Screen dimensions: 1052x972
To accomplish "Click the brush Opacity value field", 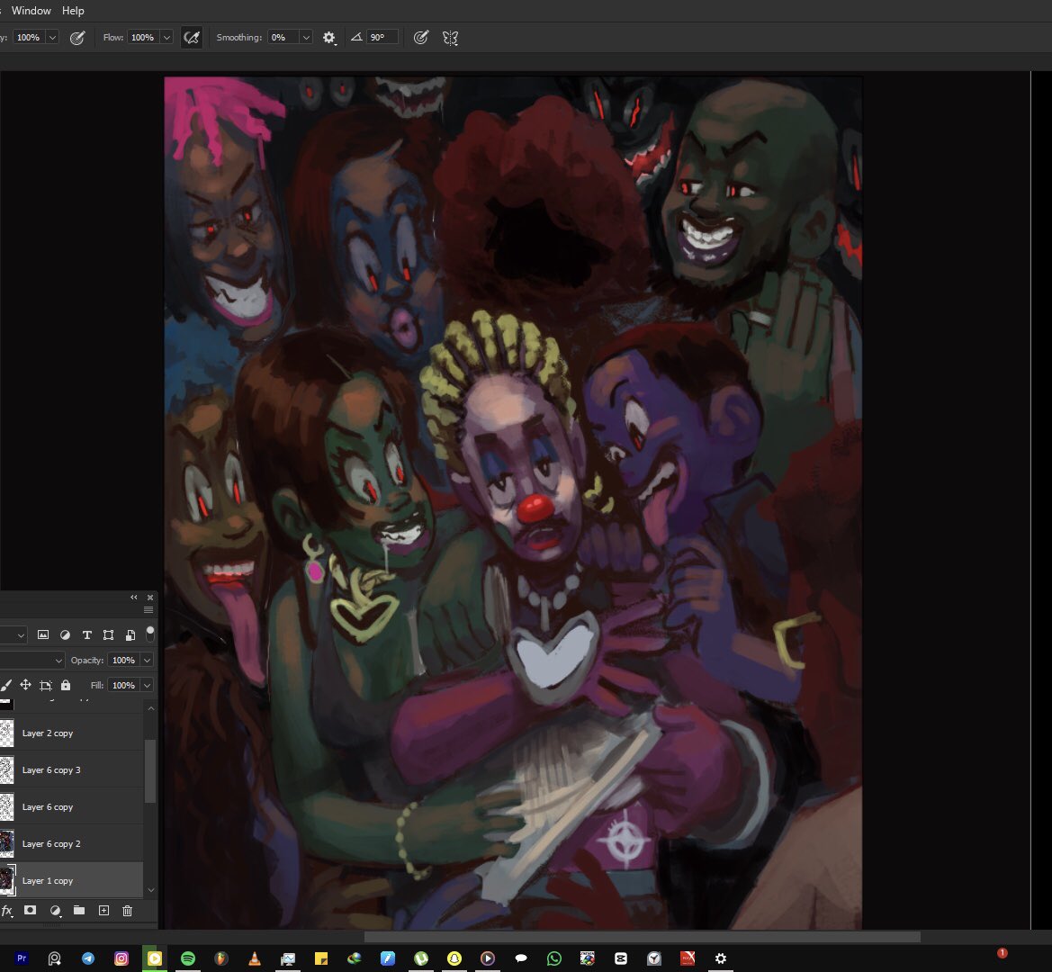I will click(x=28, y=38).
